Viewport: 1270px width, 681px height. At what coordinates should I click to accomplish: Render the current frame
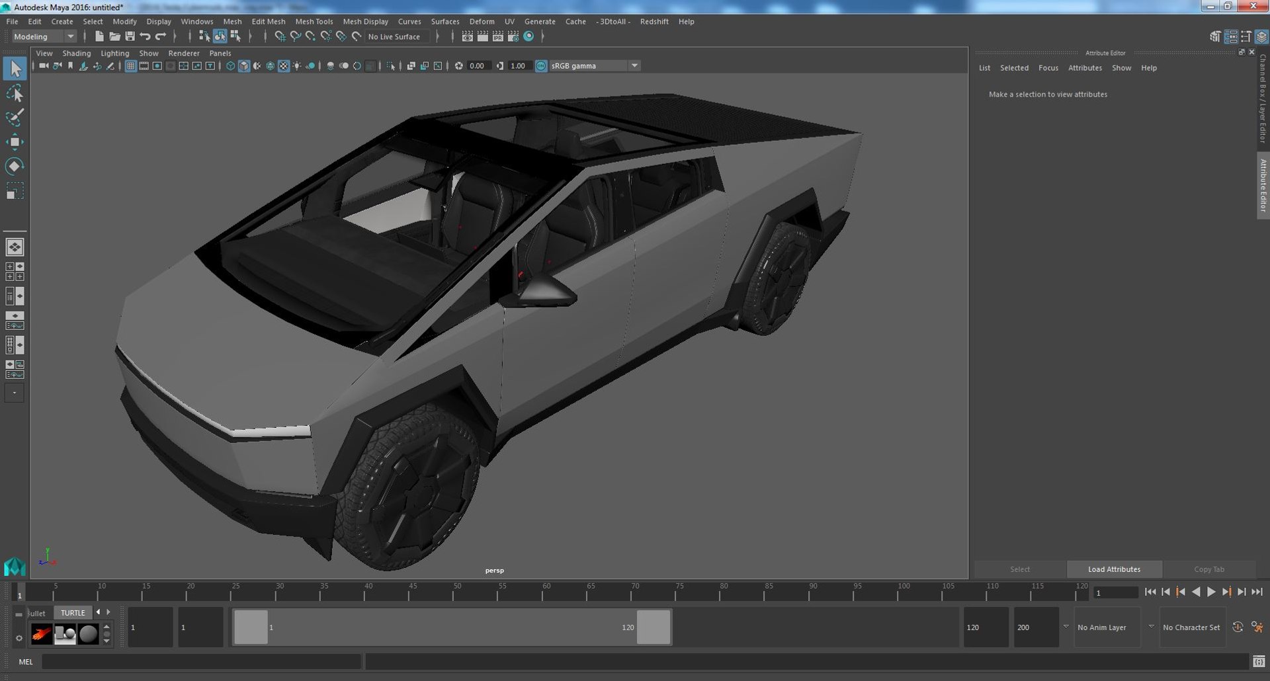pos(482,36)
